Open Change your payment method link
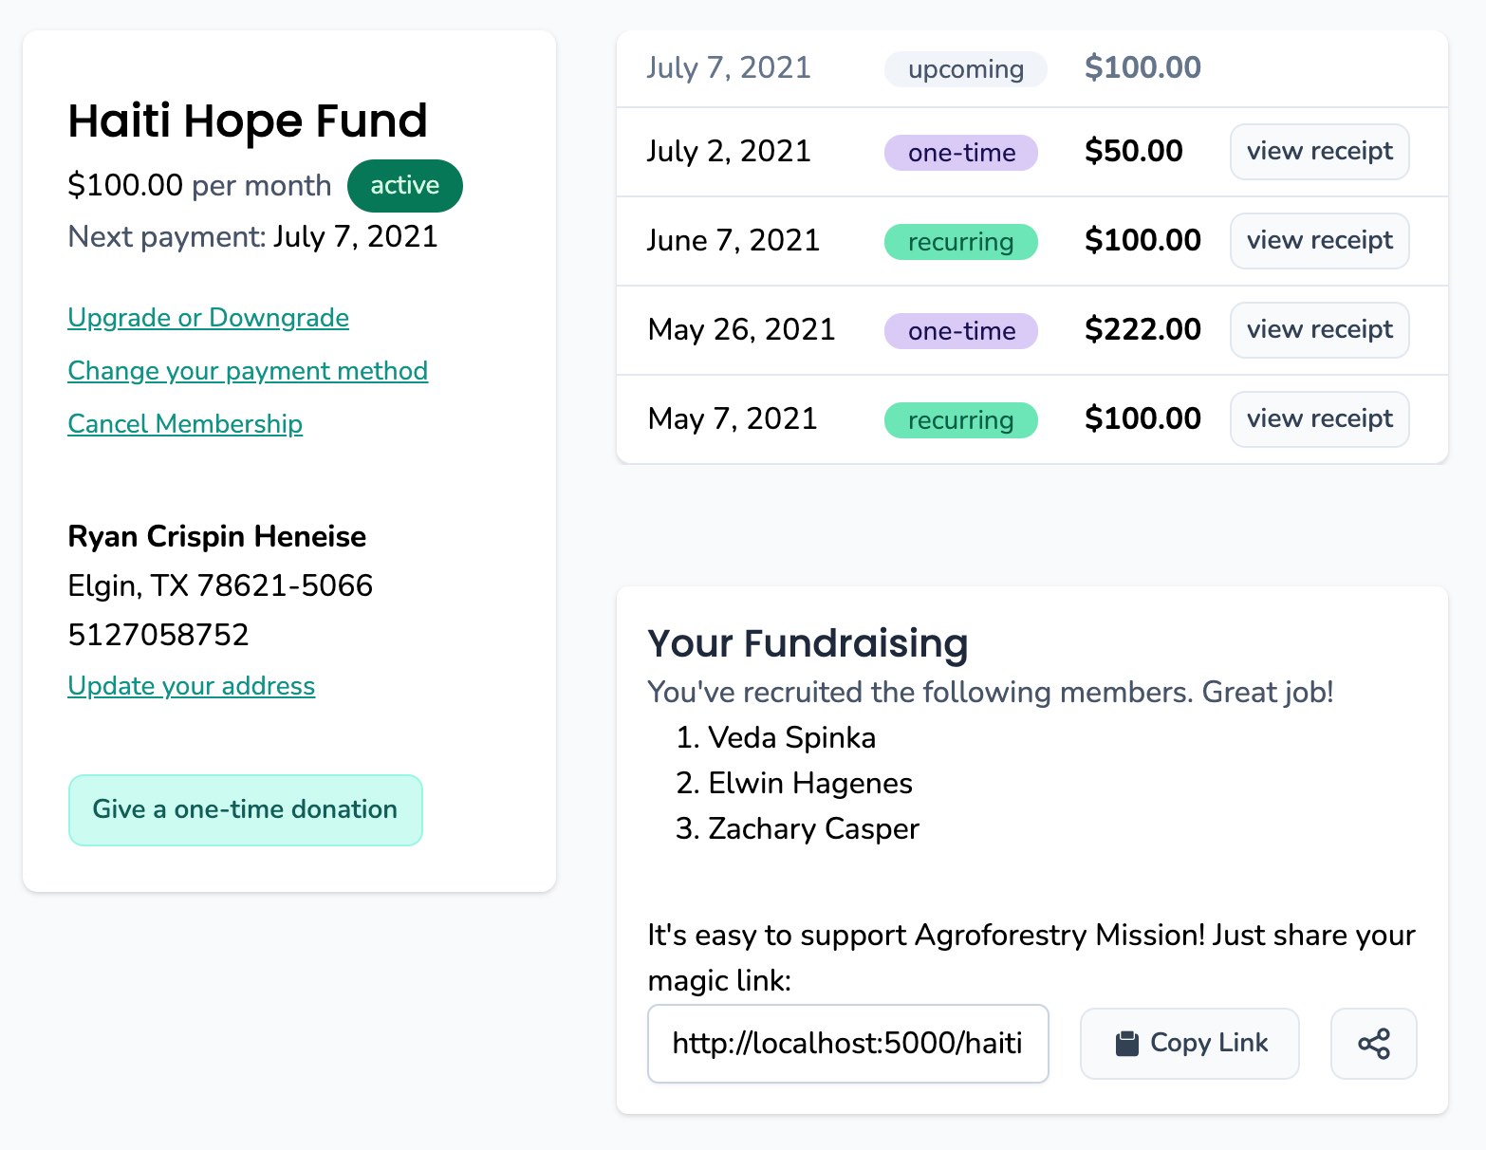The height and width of the screenshot is (1150, 1486). (x=248, y=371)
